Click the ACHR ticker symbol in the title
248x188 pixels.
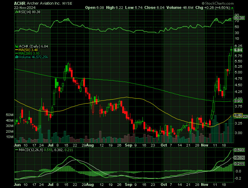(19, 3)
